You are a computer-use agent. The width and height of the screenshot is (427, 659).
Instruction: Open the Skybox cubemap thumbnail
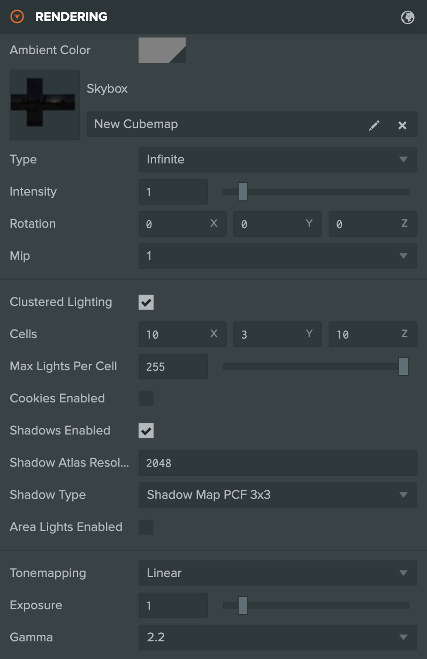click(45, 104)
